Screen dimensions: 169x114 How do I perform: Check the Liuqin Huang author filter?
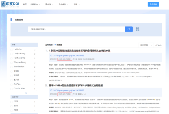[11, 54]
